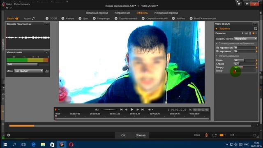263x148 pixels.
Task: Switch to Входящий переход tab
Action: click(x=97, y=13)
